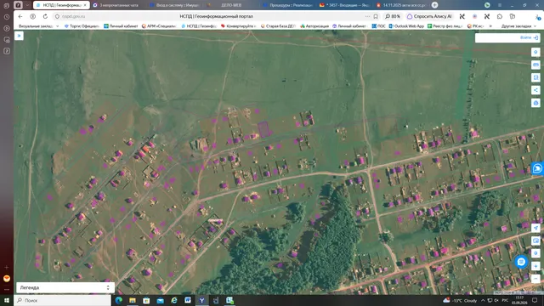Image resolution: width=544 pixels, height=306 pixels.
Task: Open the weather Cloudy widget in taskbar
Action: [460, 300]
